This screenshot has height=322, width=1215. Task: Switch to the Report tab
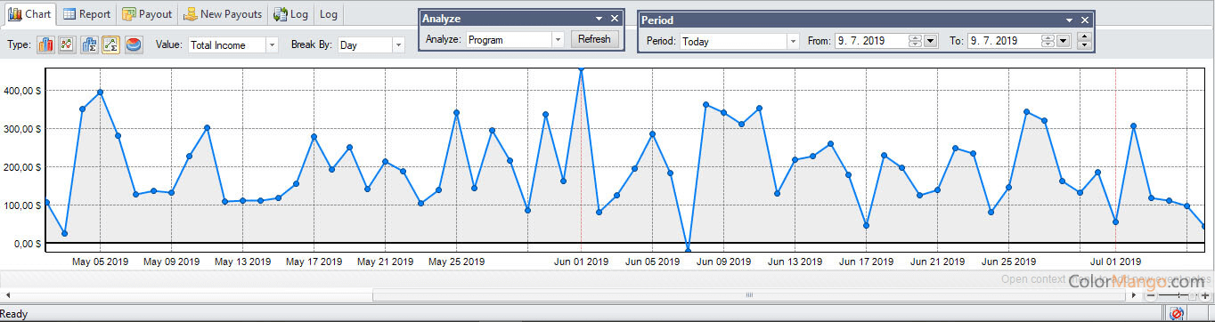tap(86, 14)
